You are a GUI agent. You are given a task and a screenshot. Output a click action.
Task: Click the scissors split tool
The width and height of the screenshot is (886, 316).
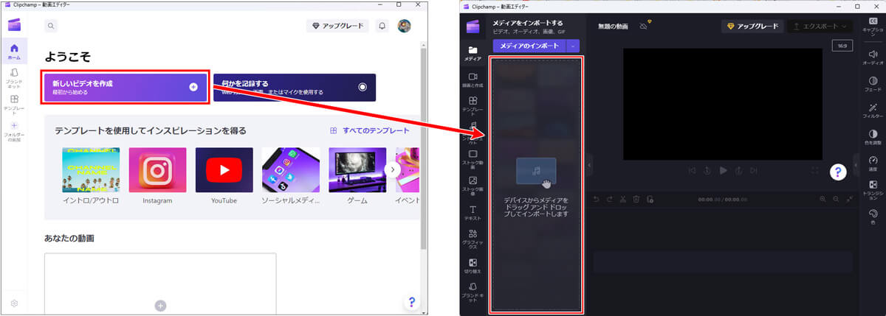coord(623,199)
